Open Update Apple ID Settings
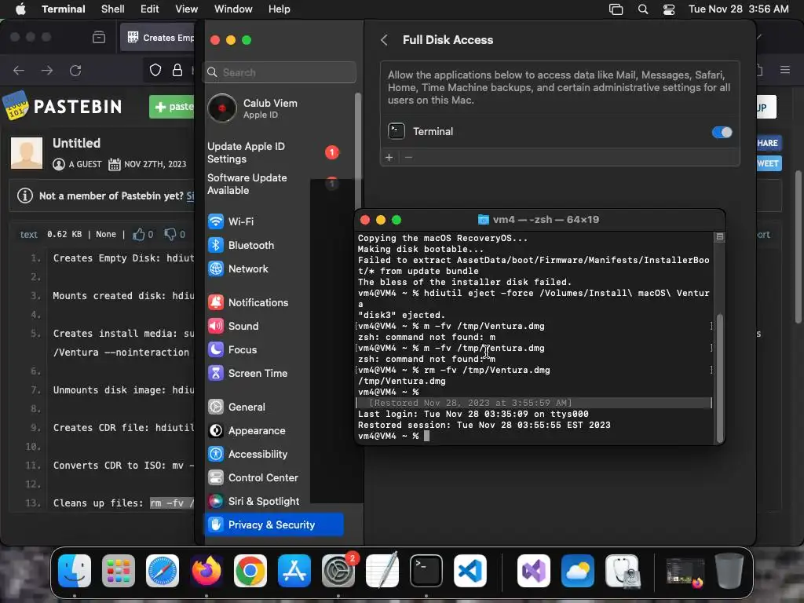This screenshot has height=603, width=804. (274, 152)
